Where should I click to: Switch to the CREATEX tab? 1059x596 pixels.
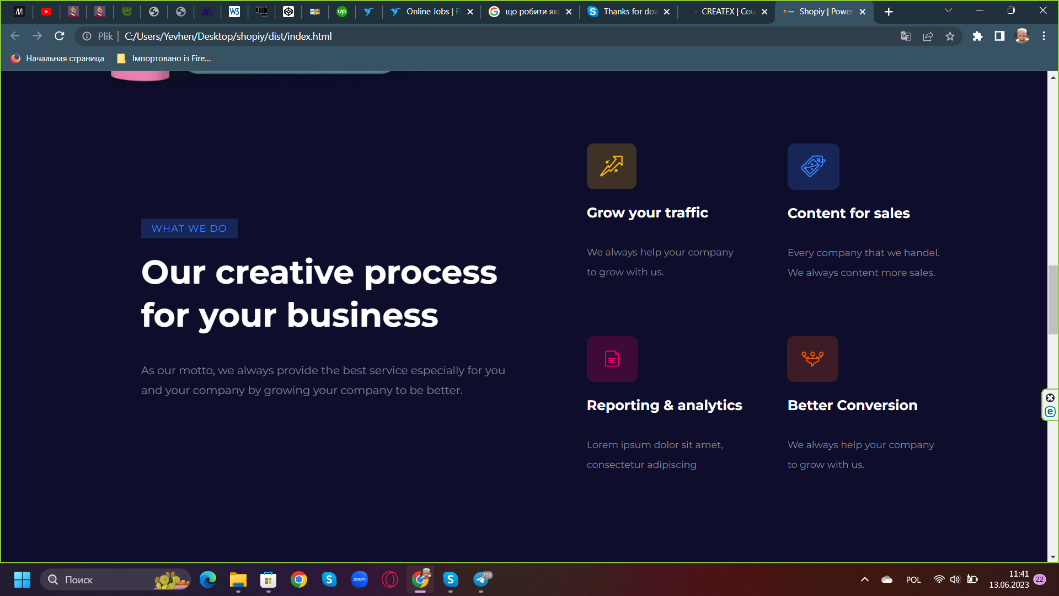tap(726, 12)
